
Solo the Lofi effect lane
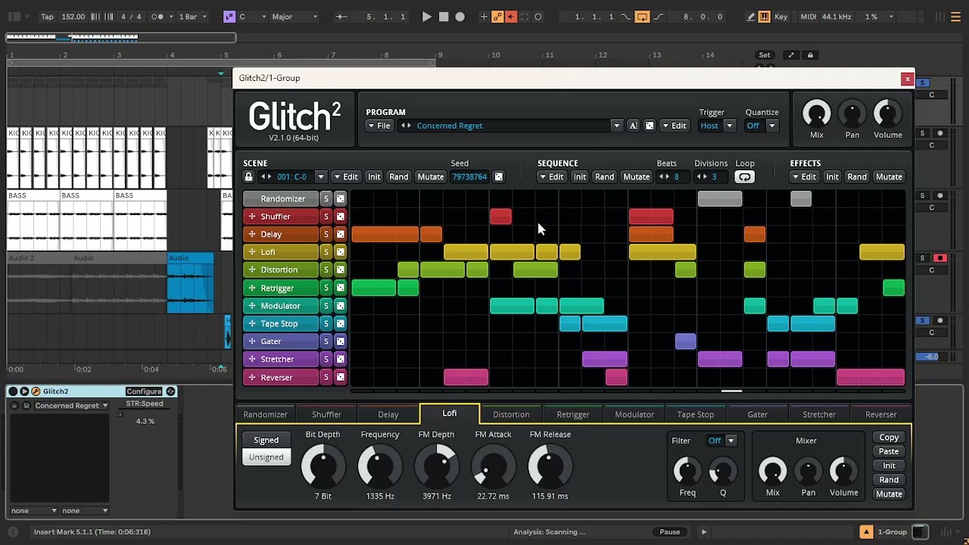click(x=326, y=252)
